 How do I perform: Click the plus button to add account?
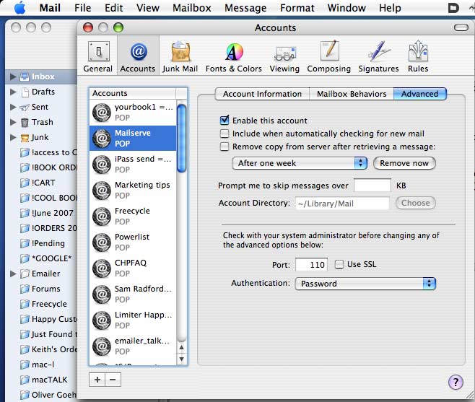tap(97, 379)
